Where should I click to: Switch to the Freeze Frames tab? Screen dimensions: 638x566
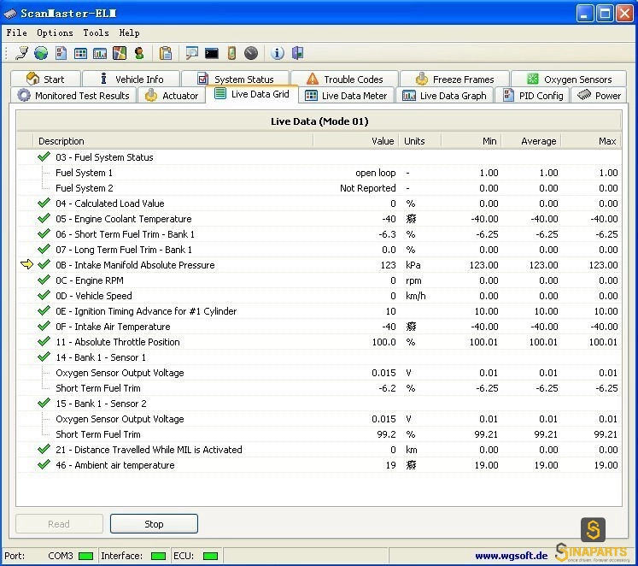454,79
